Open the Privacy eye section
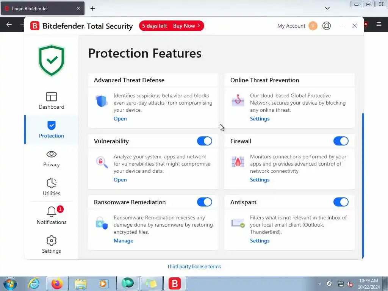The height and width of the screenshot is (291, 388). tap(51, 158)
